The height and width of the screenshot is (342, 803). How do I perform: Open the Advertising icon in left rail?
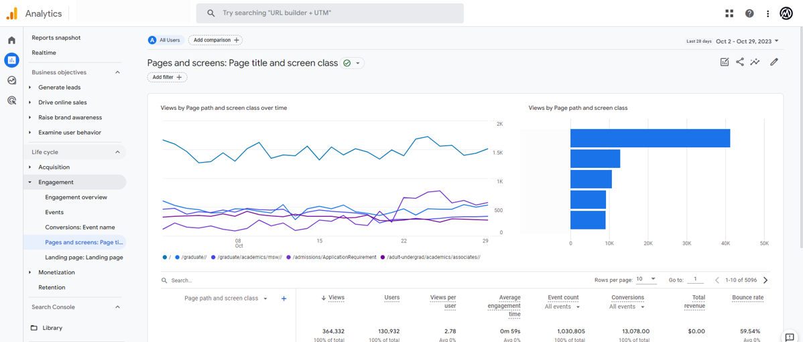pos(11,100)
